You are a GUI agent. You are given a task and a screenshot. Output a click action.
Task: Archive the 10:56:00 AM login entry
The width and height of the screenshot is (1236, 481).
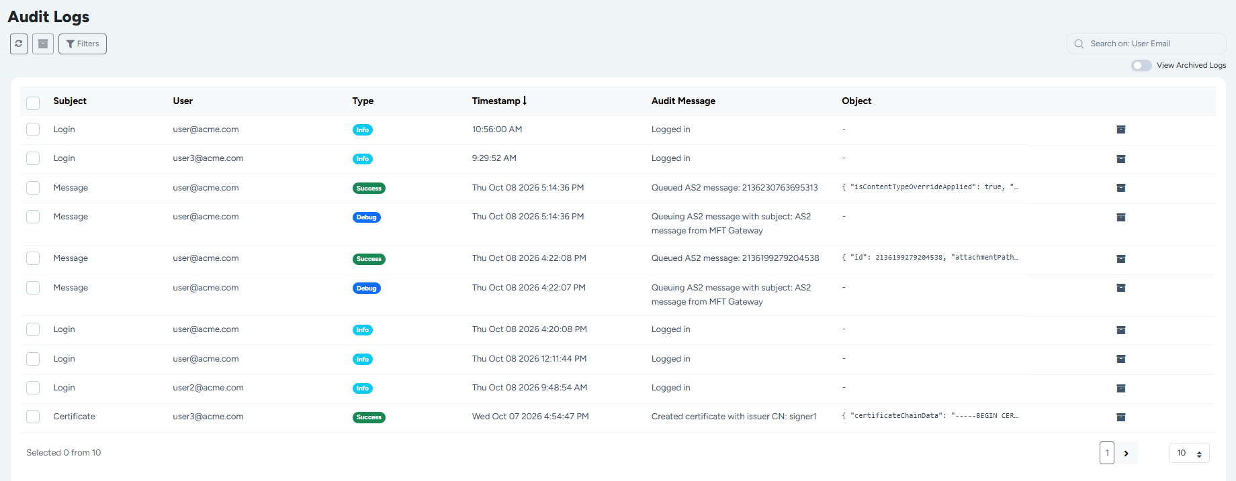coord(1121,129)
